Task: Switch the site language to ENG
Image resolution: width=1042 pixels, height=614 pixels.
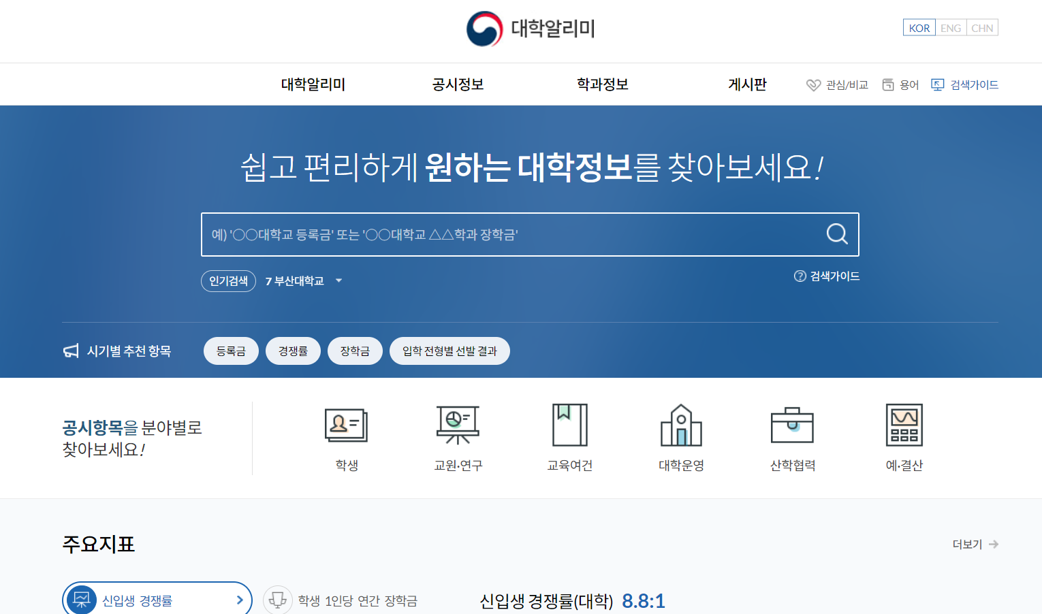Action: [951, 27]
